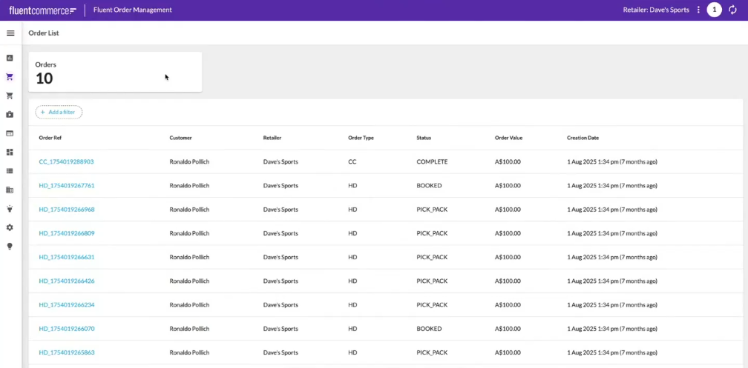
Task: Open the dark shopping cart sidebar icon
Action: point(10,96)
